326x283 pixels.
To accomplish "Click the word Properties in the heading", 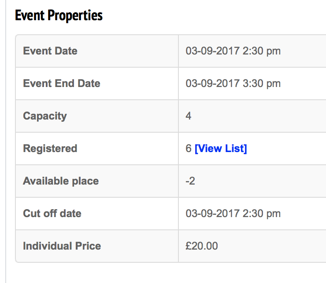I will (x=75, y=15).
